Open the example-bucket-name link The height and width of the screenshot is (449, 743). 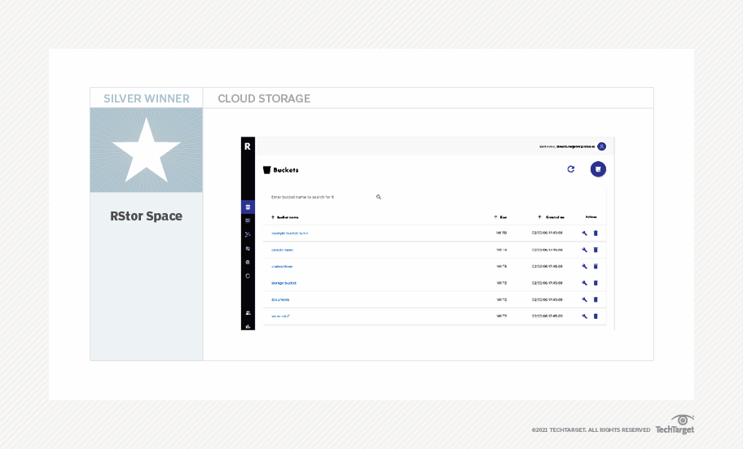(289, 233)
